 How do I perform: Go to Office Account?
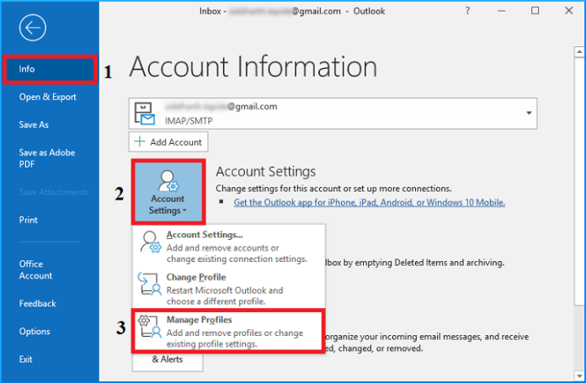coord(35,269)
